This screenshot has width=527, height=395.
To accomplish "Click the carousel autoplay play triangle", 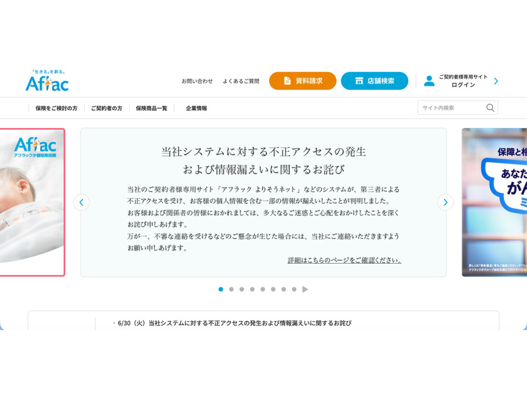I will click(x=305, y=289).
